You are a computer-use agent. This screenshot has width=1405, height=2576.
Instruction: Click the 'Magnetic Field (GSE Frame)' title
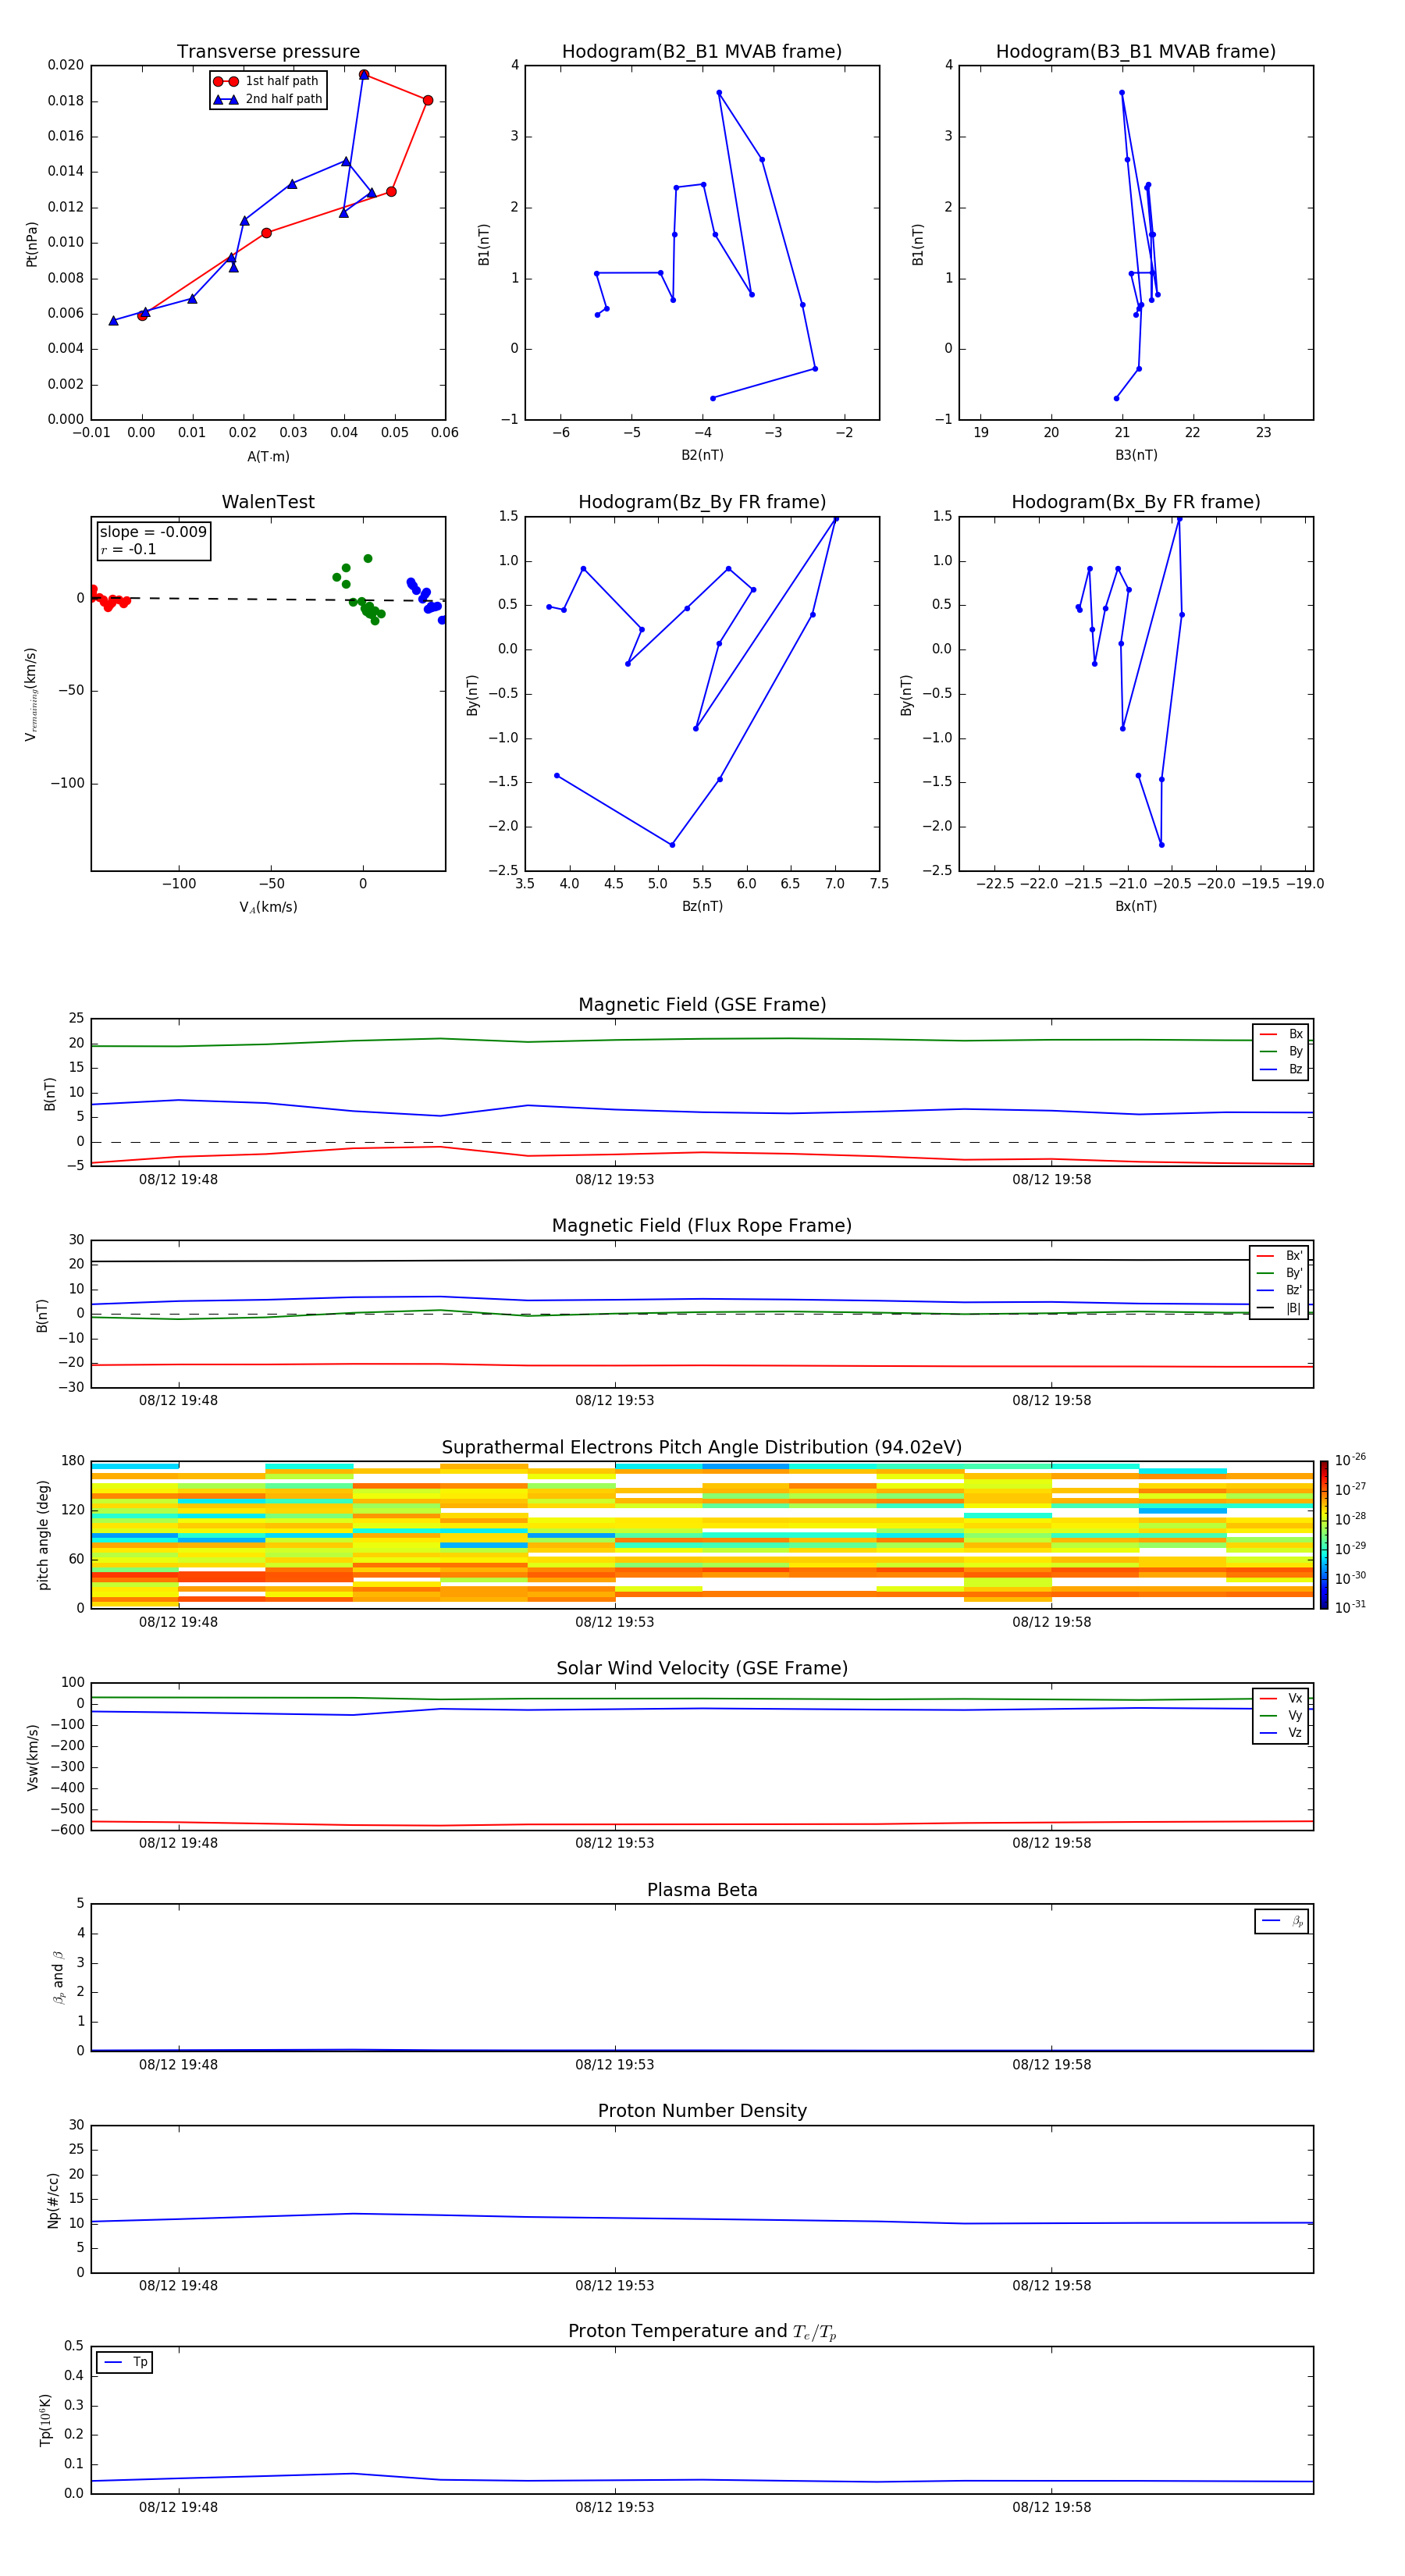702,1005
